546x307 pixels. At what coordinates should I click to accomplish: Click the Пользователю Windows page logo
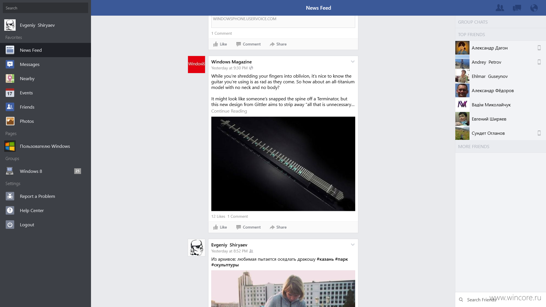coord(10,146)
